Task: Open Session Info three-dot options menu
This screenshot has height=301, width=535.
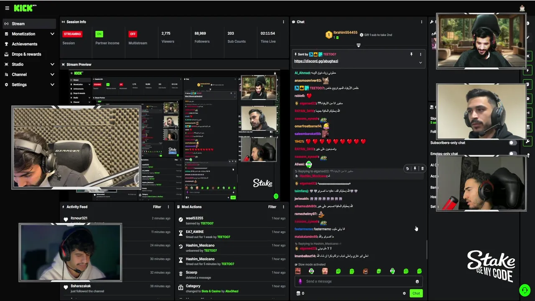Action: 283,22
